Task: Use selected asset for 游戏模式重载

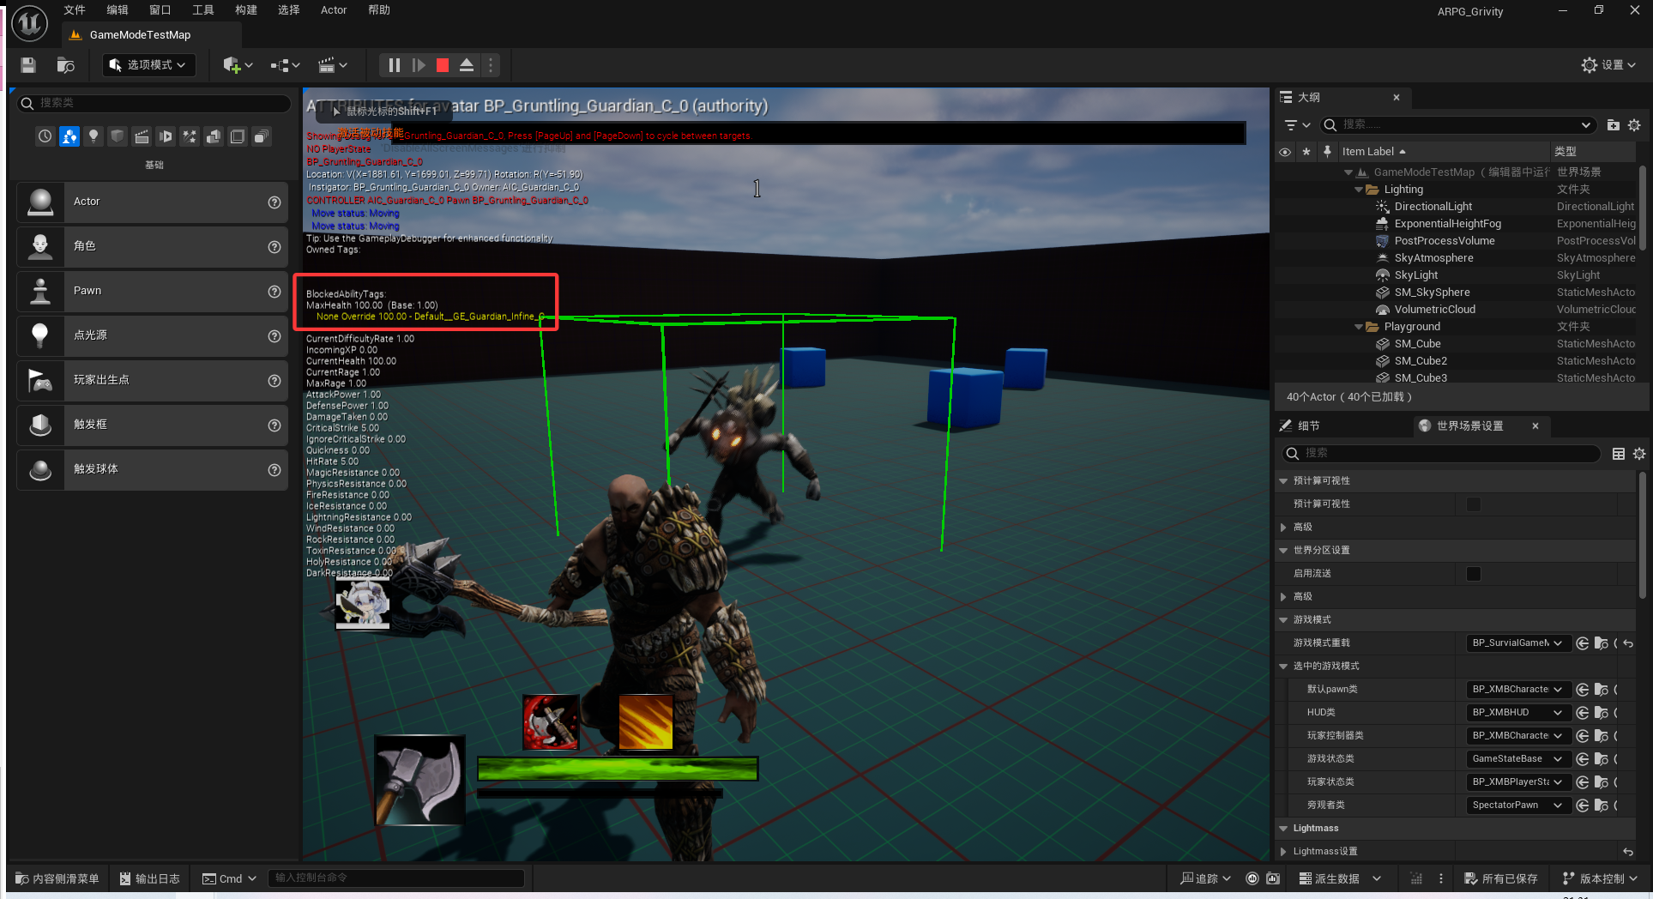Action: point(1582,643)
